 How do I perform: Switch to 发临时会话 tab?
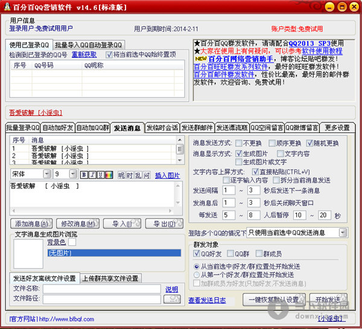pos(162,128)
